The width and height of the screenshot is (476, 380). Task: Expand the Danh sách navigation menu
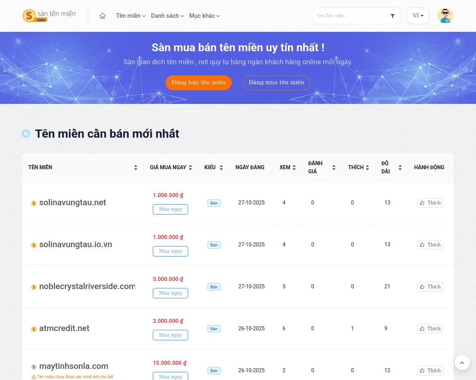[167, 16]
